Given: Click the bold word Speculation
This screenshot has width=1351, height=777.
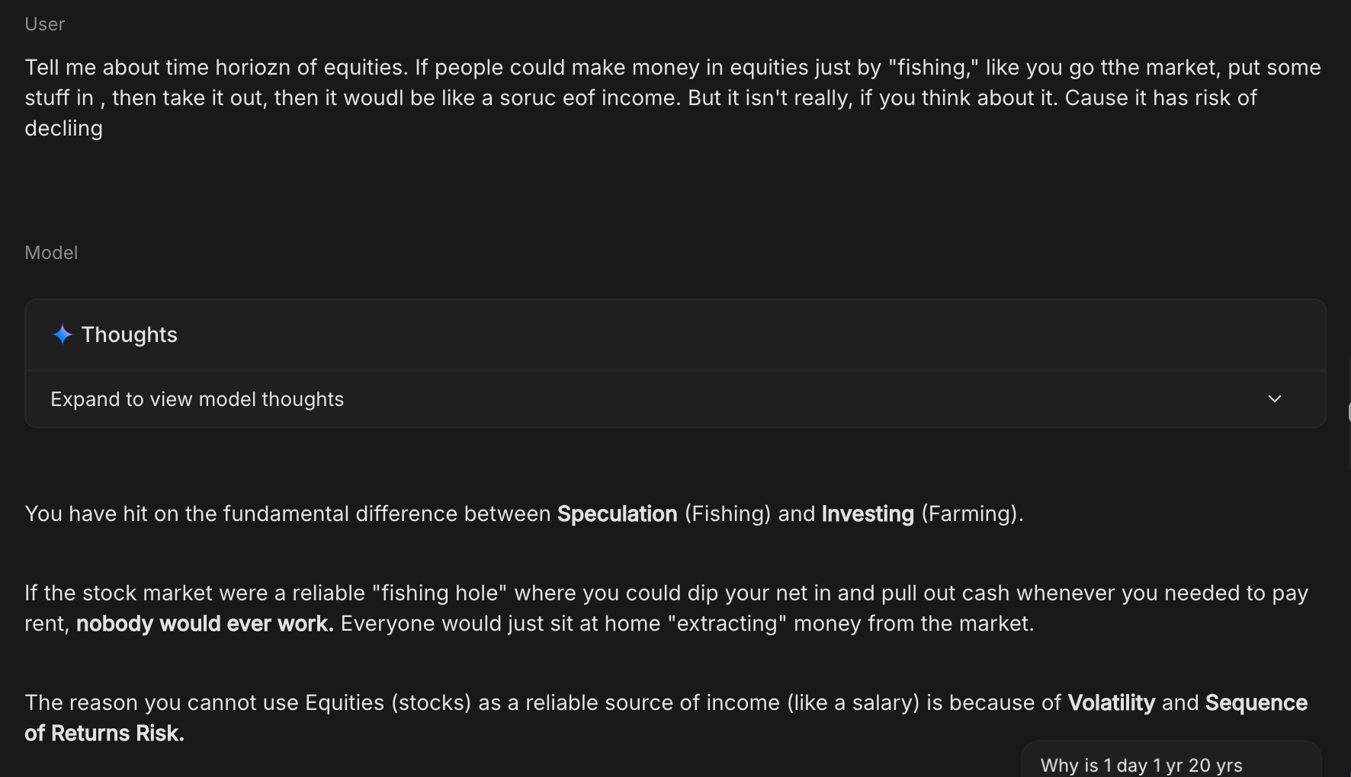Looking at the screenshot, I should (617, 514).
